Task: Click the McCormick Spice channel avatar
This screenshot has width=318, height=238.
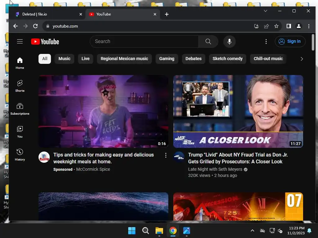Action: click(x=44, y=157)
